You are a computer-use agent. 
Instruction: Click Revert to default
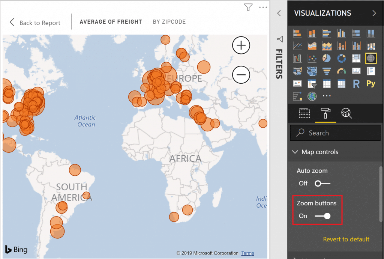click(x=346, y=239)
